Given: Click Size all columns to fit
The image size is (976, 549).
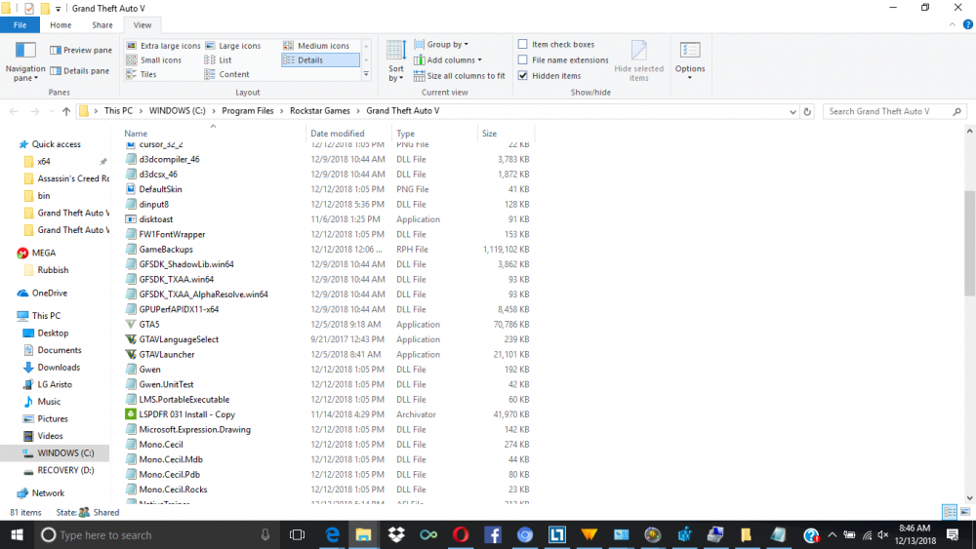Looking at the screenshot, I should coord(460,76).
